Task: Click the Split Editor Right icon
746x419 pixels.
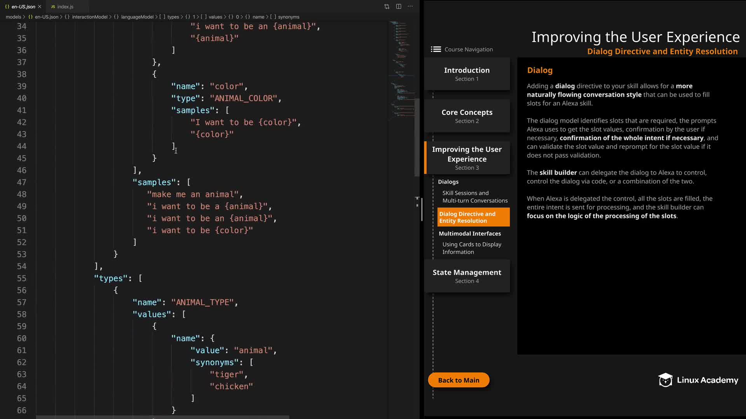Action: (x=399, y=7)
